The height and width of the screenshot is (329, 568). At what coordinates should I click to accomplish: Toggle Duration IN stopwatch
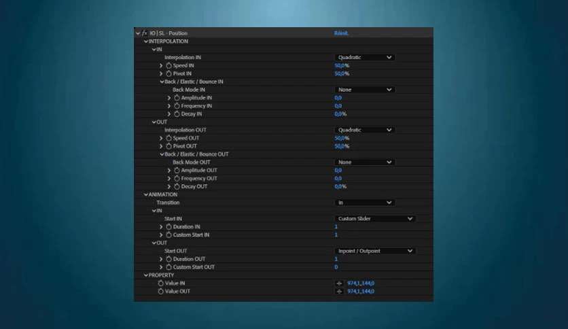[168, 227]
